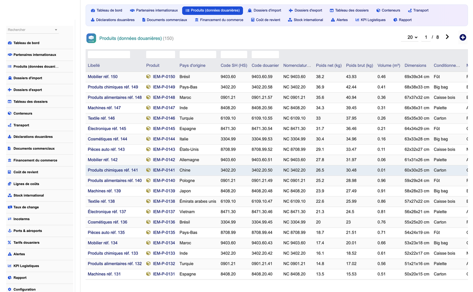Open Pièces auto réf. 135 record
The width and height of the screenshot is (473, 292).
coord(106,233)
